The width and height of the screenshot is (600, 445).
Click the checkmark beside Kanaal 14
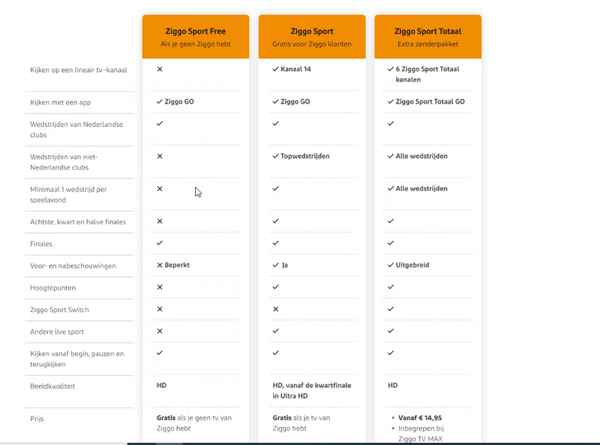(x=275, y=69)
